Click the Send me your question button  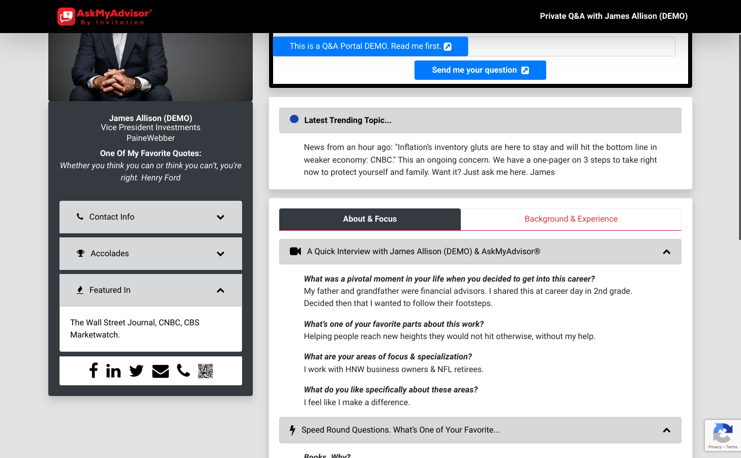coord(480,70)
